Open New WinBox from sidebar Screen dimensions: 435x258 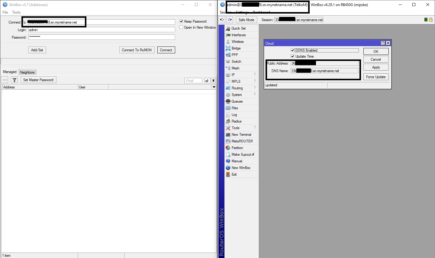click(242, 168)
